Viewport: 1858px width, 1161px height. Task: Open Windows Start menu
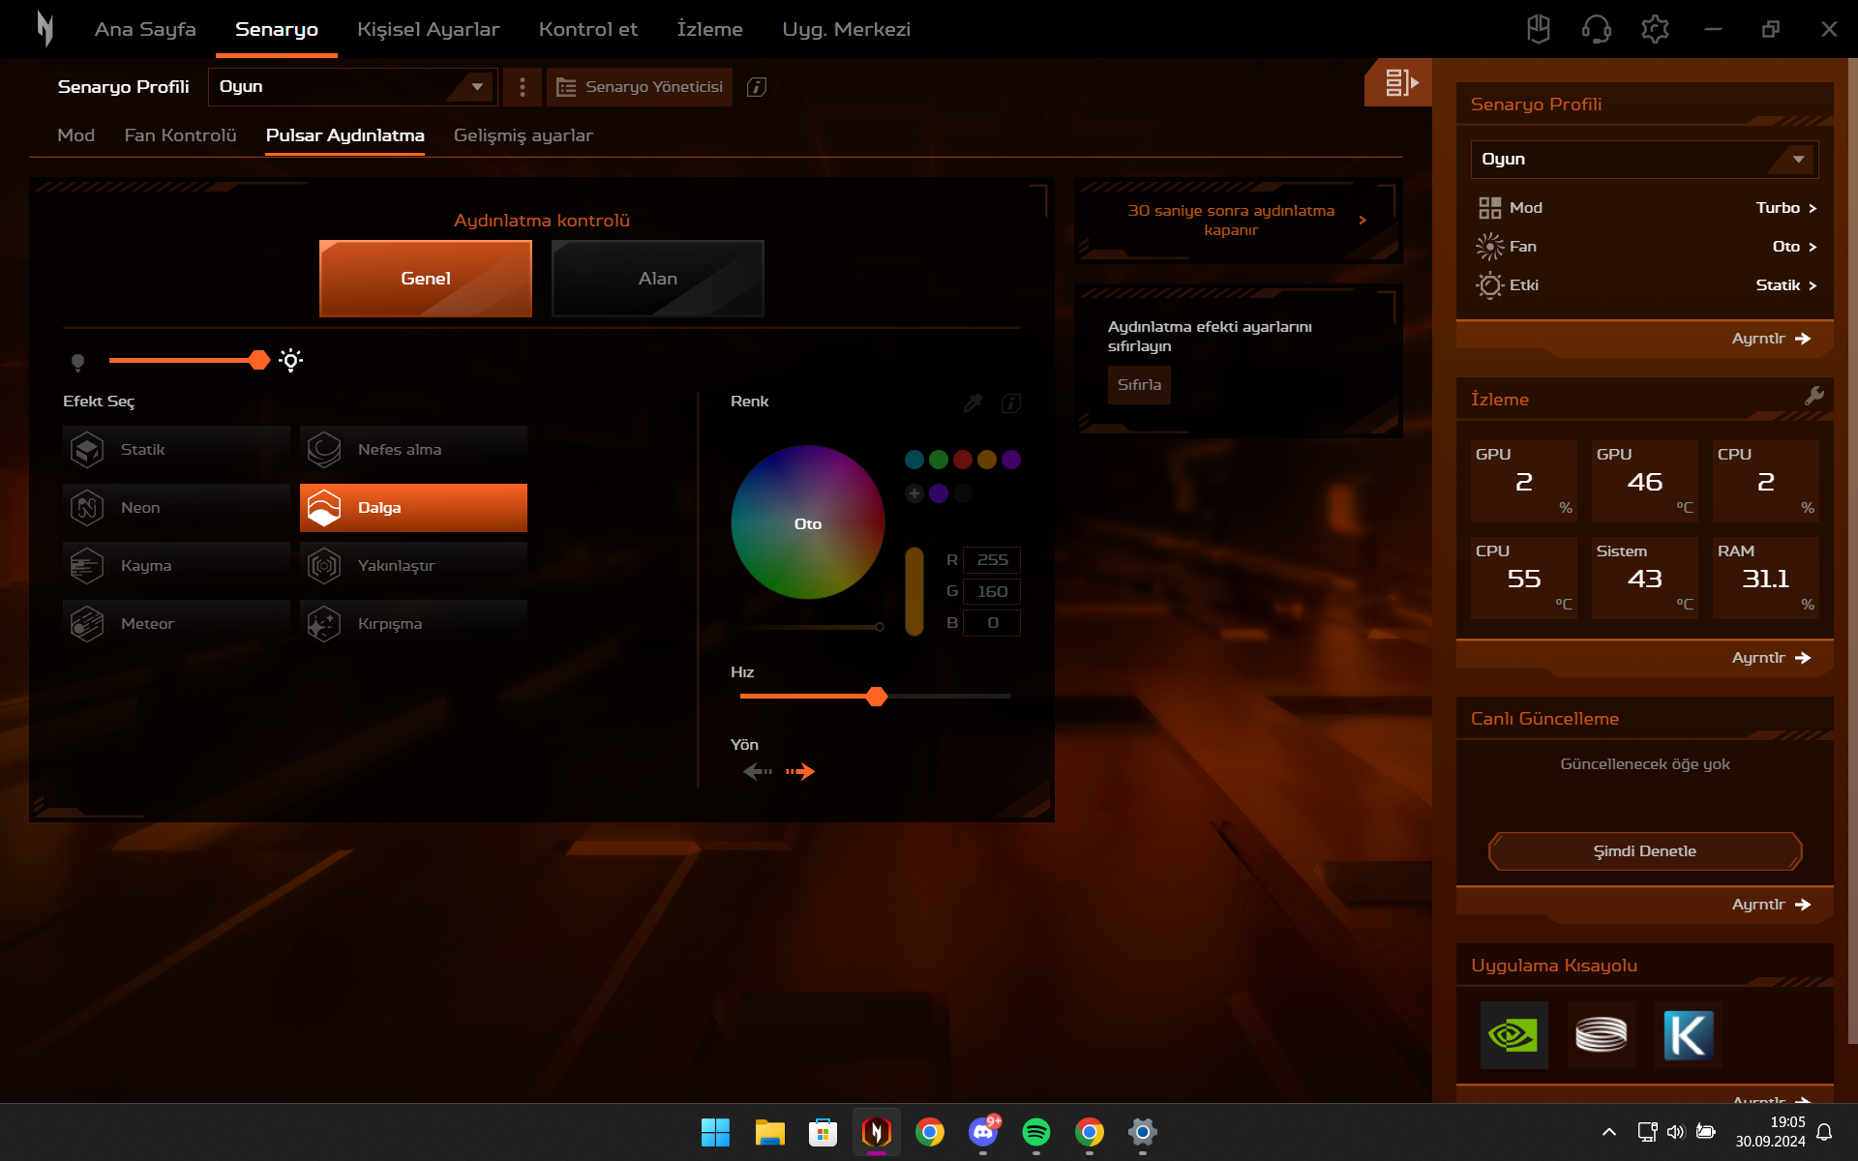click(x=715, y=1132)
